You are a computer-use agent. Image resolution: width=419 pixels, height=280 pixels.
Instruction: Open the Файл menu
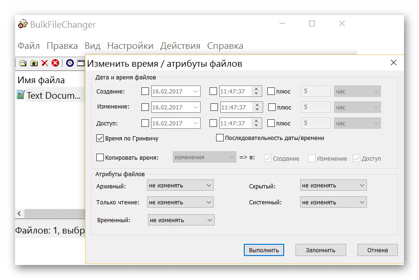(29, 46)
